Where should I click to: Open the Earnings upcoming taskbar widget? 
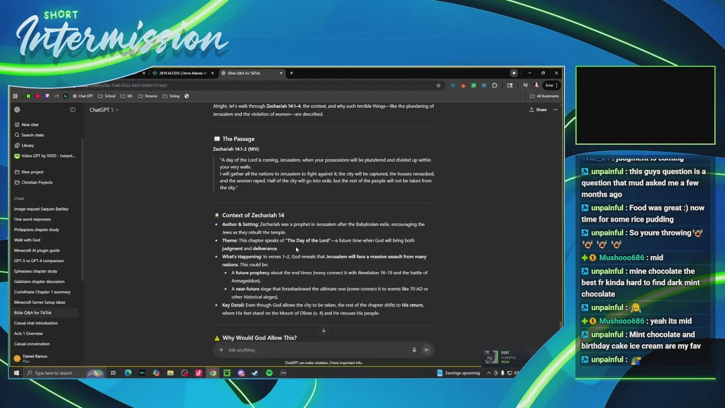[x=459, y=373]
